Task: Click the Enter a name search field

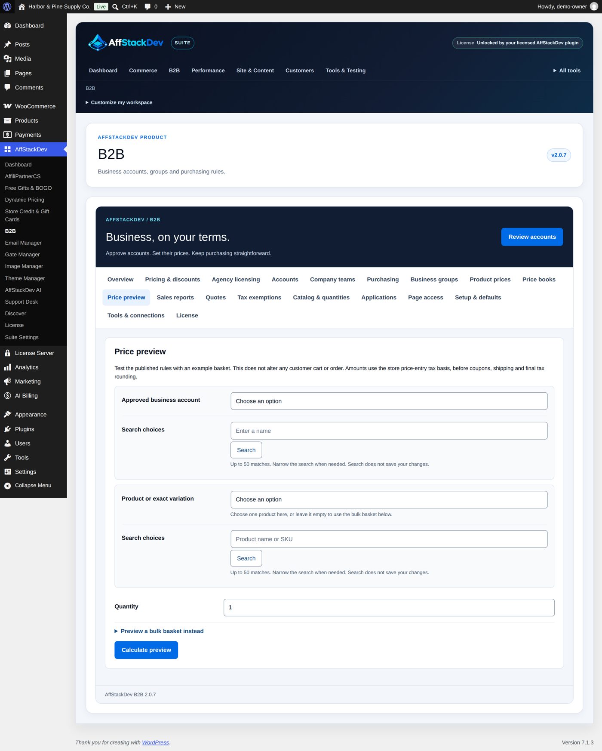Action: click(x=389, y=431)
